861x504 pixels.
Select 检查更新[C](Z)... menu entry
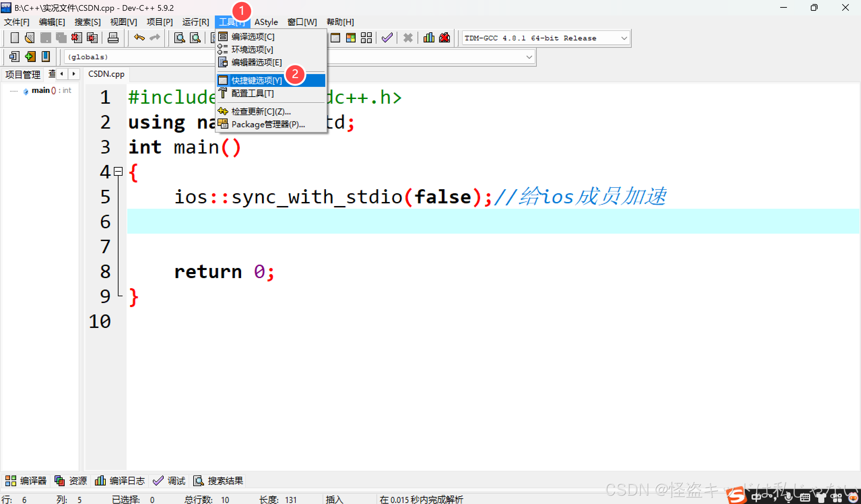[x=271, y=111]
